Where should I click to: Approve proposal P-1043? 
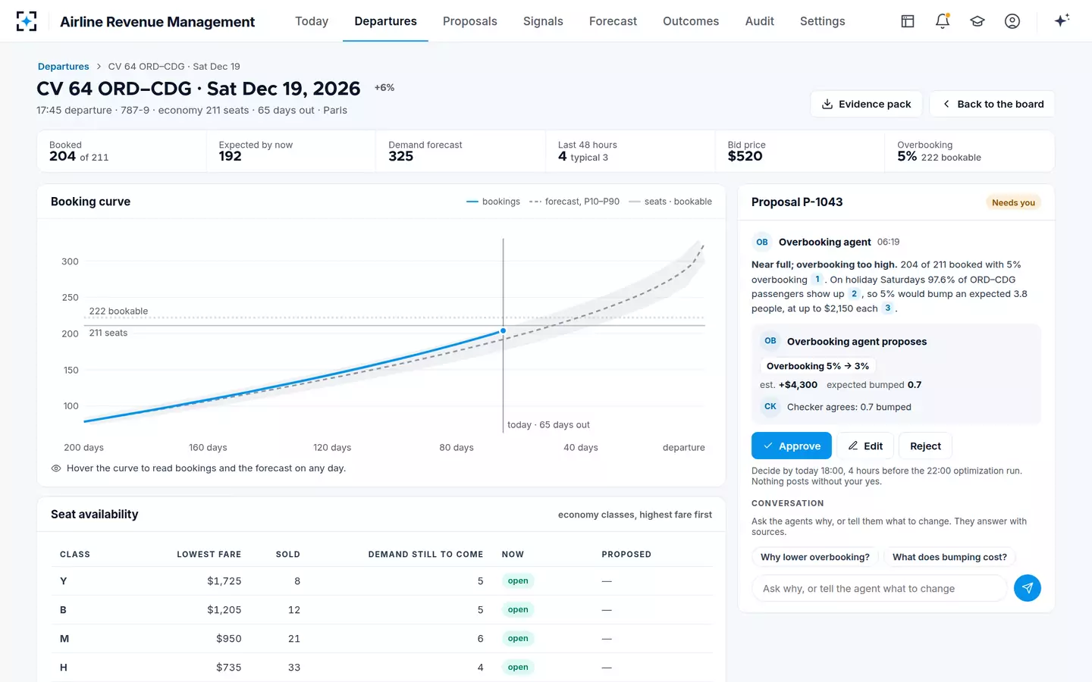tap(792, 446)
